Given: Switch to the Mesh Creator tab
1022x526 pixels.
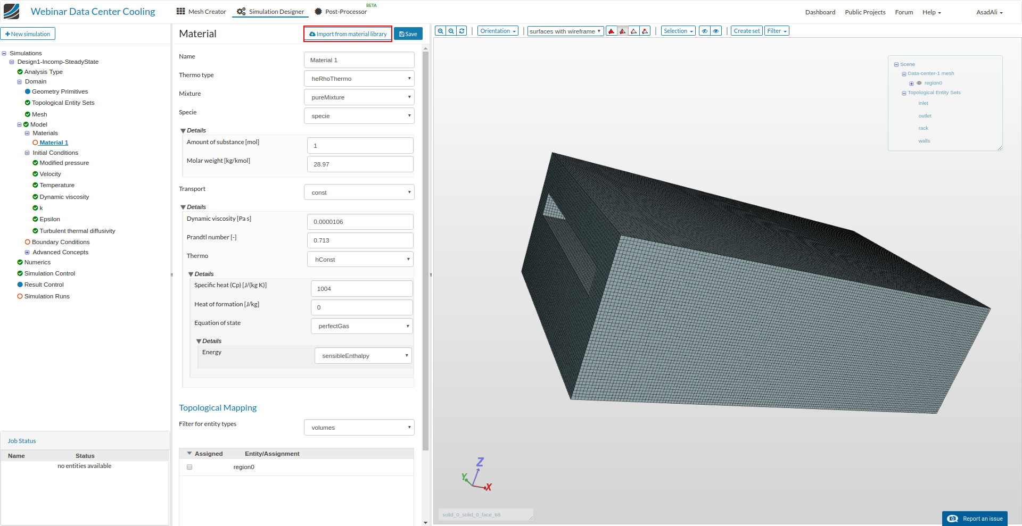Looking at the screenshot, I should [201, 12].
